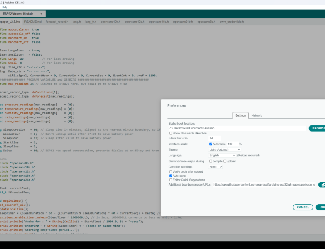Viewport: 325px width, 249px height.
Task: Open the Theme dropdown
Action: 225,149
